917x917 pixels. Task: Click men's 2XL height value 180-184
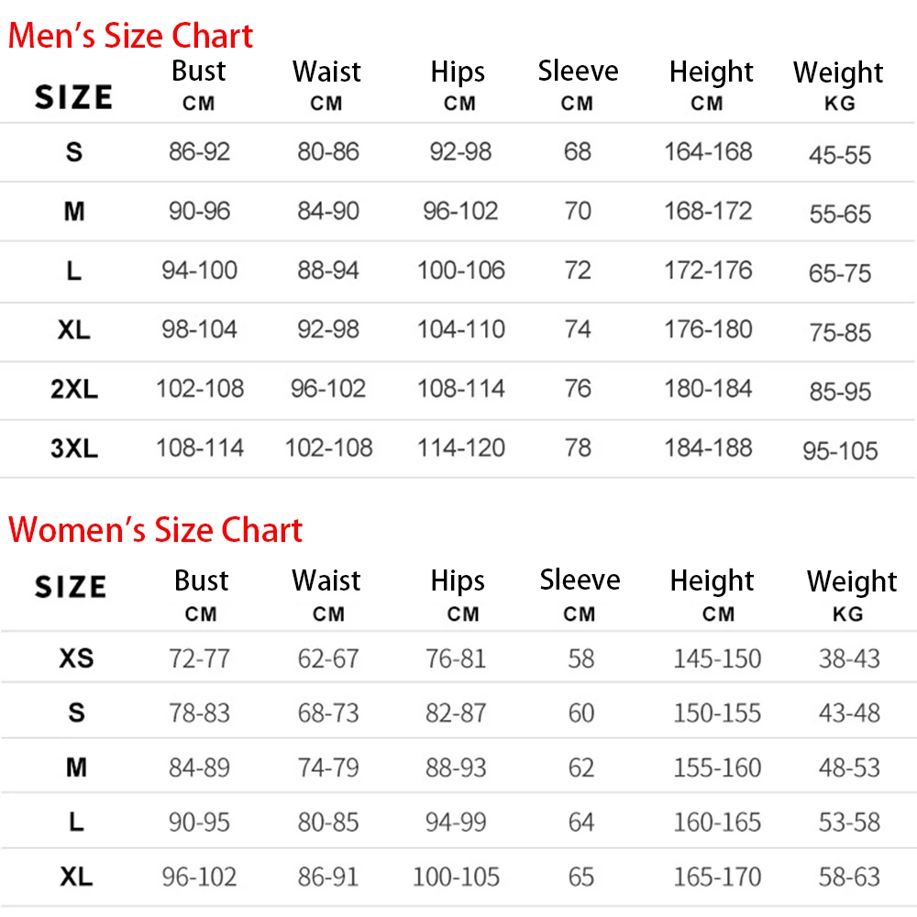[x=708, y=389]
